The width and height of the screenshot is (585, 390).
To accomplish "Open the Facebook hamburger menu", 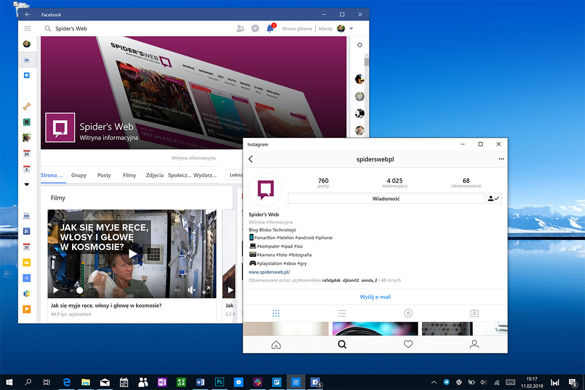I will [27, 29].
